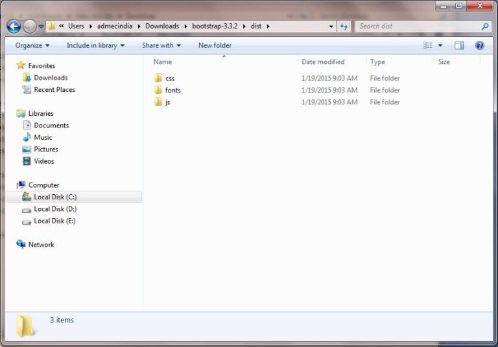Select Recent Places under Favorites

point(54,90)
